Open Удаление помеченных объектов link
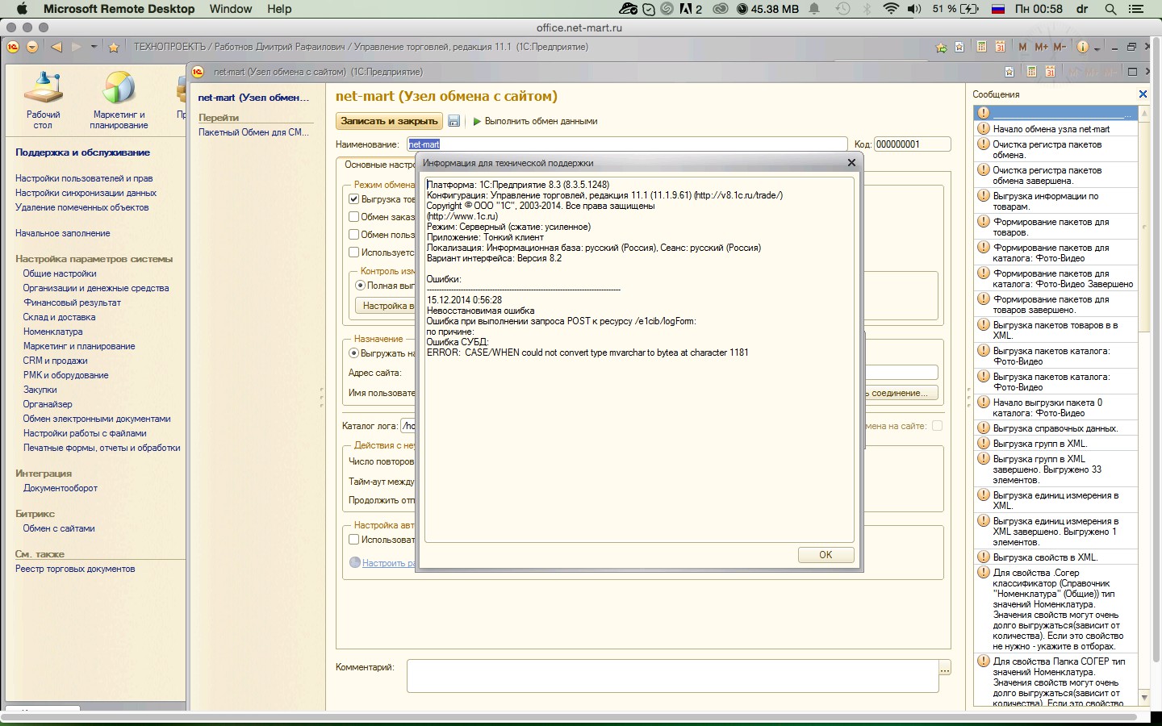This screenshot has width=1162, height=726. pos(82,207)
